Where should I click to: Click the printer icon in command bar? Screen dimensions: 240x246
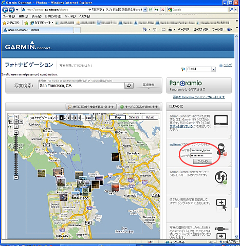(170, 30)
